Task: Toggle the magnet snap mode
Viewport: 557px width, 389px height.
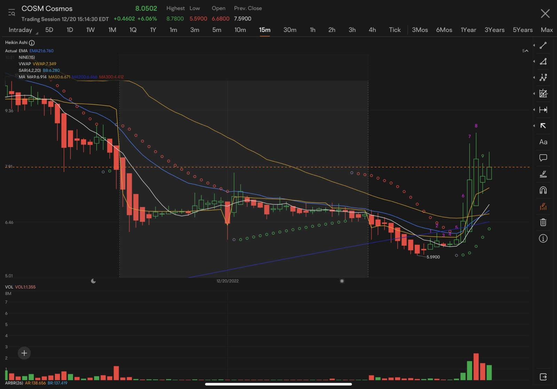Action: tap(543, 190)
